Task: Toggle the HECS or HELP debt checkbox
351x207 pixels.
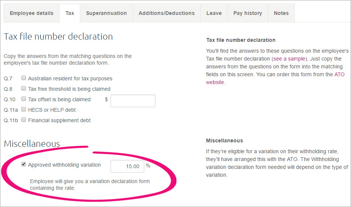Action: point(24,110)
